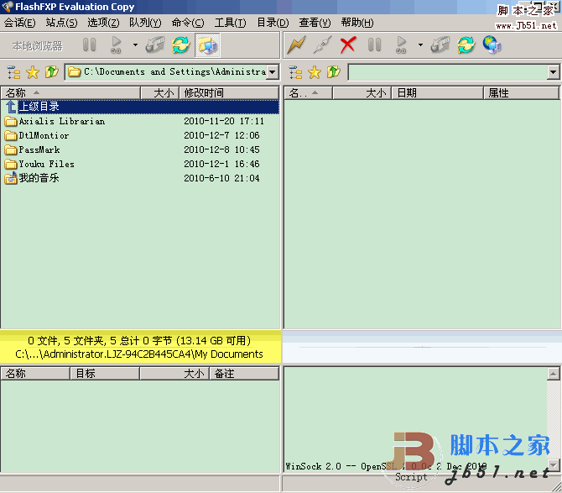
Task: Open the 命令(C) menu
Action: click(x=188, y=23)
